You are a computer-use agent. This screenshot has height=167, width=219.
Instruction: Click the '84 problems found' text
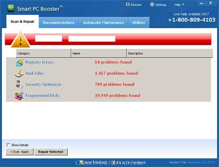pyautogui.click(x=113, y=62)
